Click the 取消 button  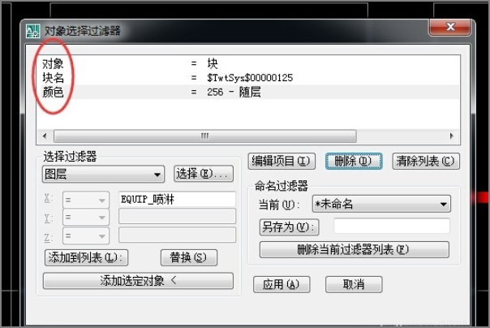click(354, 284)
